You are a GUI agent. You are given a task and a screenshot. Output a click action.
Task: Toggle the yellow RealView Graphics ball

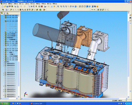[x=97, y=6]
